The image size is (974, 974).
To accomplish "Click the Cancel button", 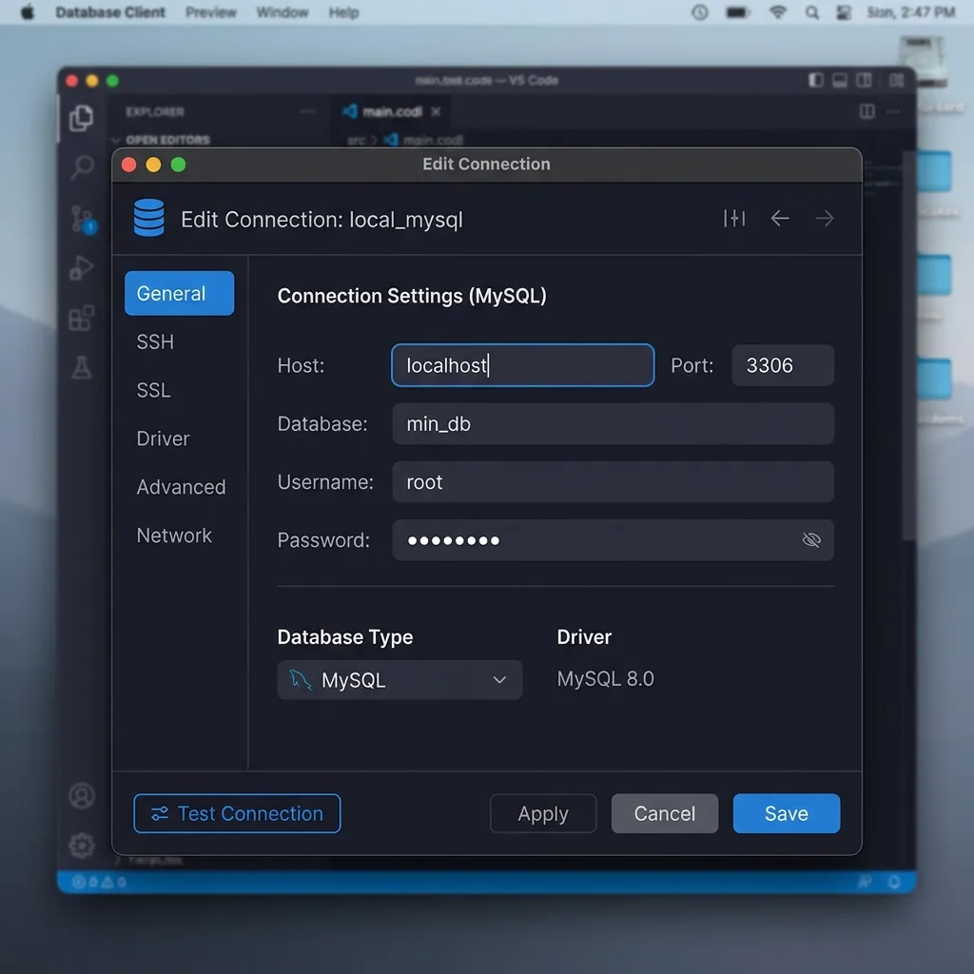I will pyautogui.click(x=665, y=813).
